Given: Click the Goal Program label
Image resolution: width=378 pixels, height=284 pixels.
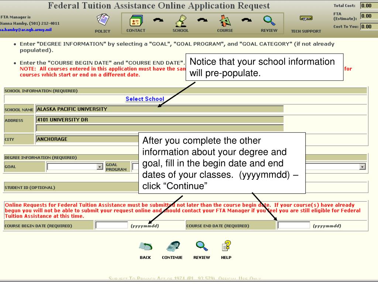Looking at the screenshot, I should pyautogui.click(x=116, y=167).
